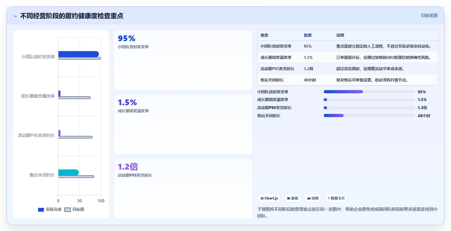
Task: Click the 成长期错发漏发率 chart axis label
Action: pos(38,96)
